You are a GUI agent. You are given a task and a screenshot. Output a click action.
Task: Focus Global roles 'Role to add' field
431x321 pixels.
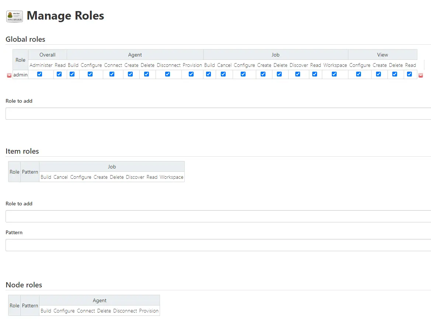tap(218, 114)
